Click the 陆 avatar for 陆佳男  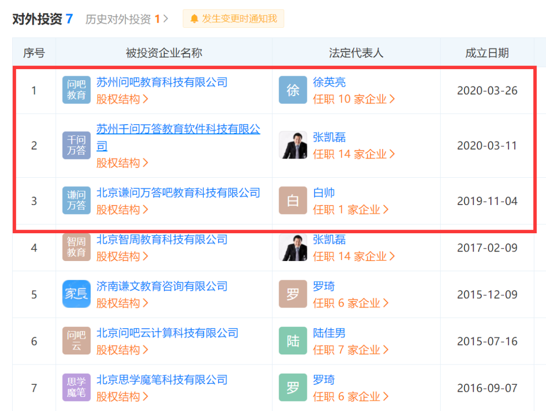tap(293, 341)
